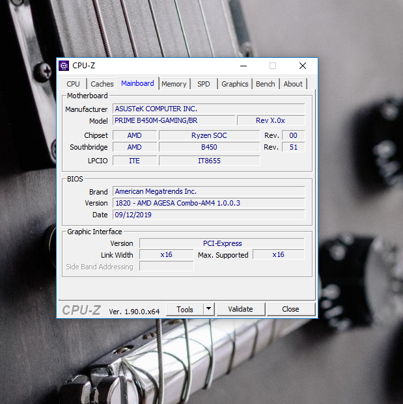Select the model PRIME B450M-GAMING/BR

174,120
